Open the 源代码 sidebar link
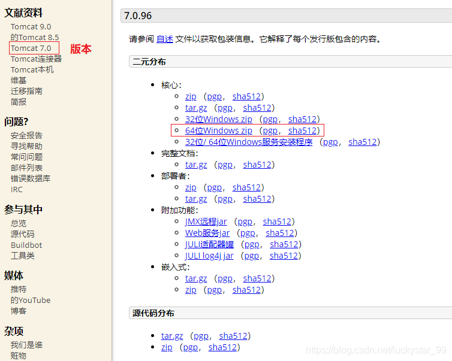 point(23,234)
